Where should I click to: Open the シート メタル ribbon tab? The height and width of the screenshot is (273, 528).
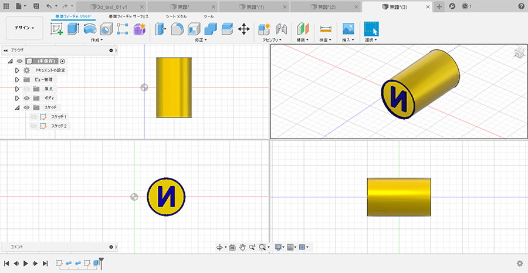click(176, 16)
